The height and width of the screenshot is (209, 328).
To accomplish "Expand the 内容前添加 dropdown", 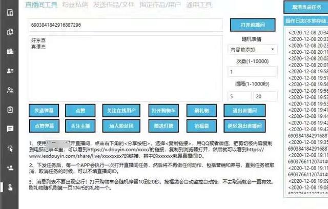I will click(252, 50).
